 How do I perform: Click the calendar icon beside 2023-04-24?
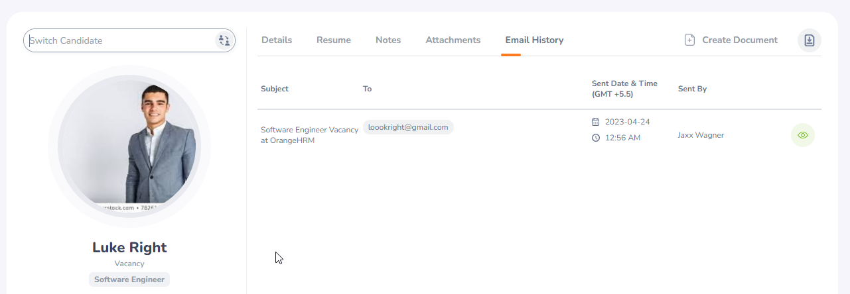595,122
